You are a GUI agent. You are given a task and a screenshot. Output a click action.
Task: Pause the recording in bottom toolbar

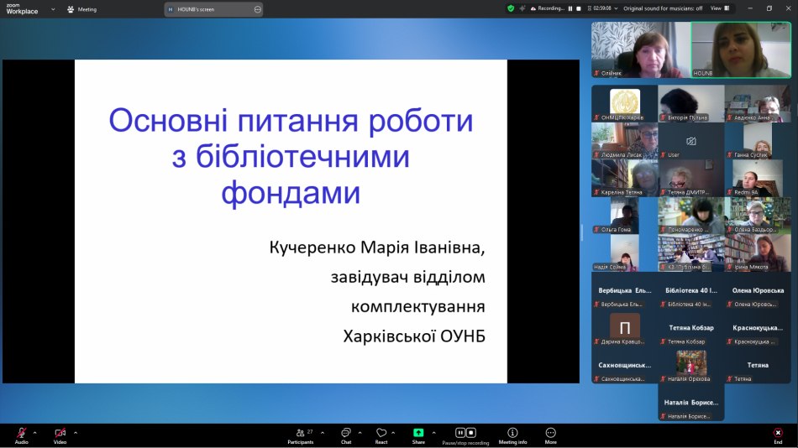point(460,433)
